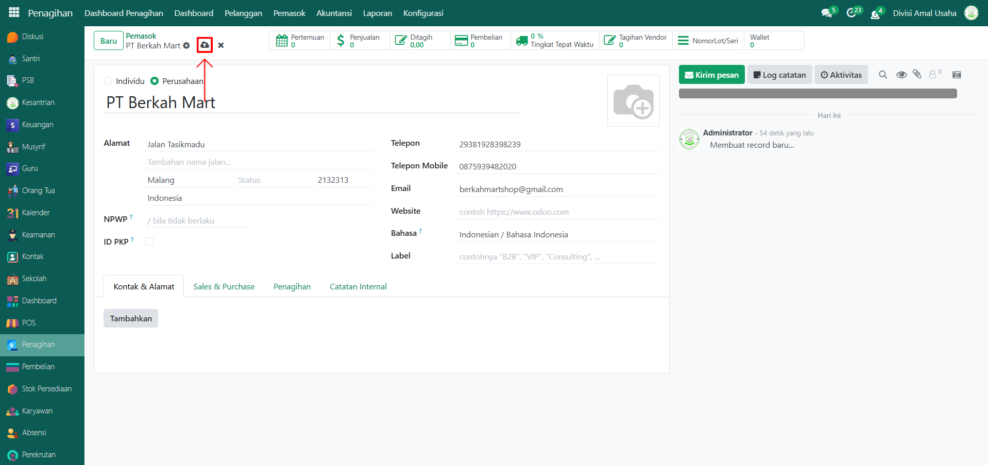Image resolution: width=988 pixels, height=465 pixels.
Task: Open the Akuntansi menu
Action: pos(334,13)
